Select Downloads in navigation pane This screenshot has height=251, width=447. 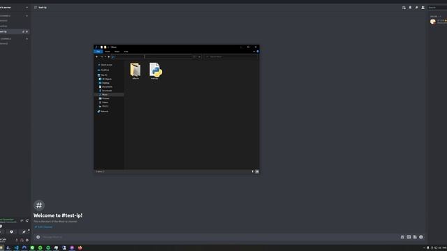[x=107, y=91]
